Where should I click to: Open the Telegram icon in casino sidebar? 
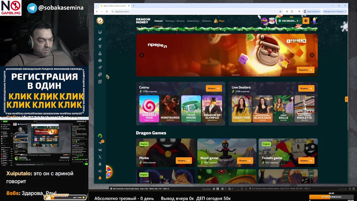100,143
